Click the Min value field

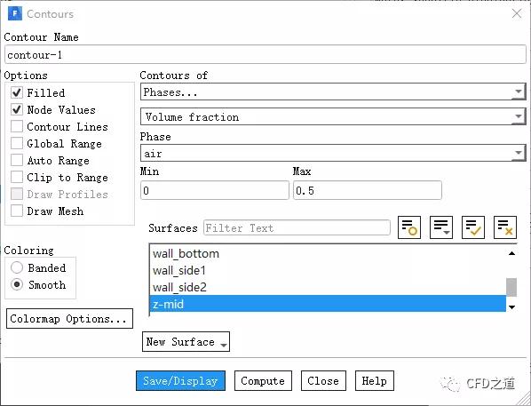(215, 190)
